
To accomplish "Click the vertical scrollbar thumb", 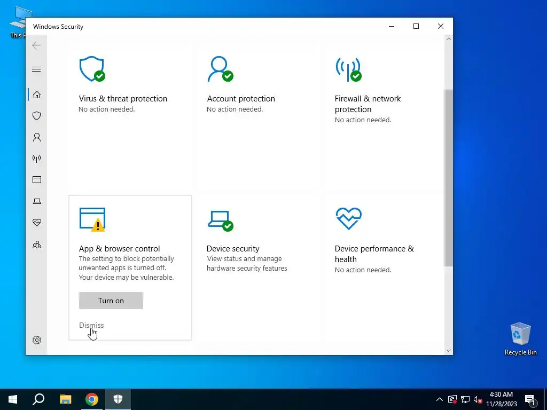I will [x=449, y=178].
